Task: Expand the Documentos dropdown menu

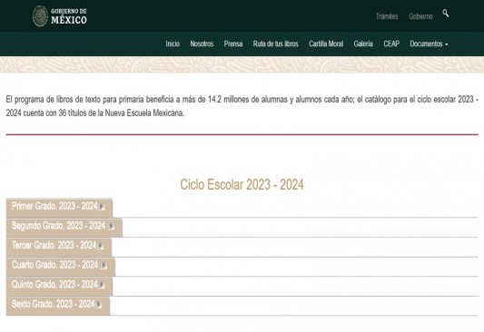Action: [429, 44]
